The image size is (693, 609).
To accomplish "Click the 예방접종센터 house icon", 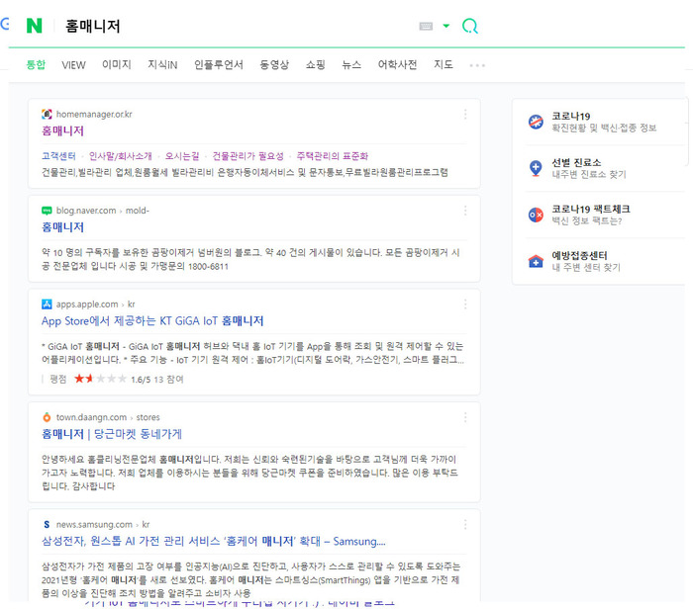I will click(x=536, y=261).
